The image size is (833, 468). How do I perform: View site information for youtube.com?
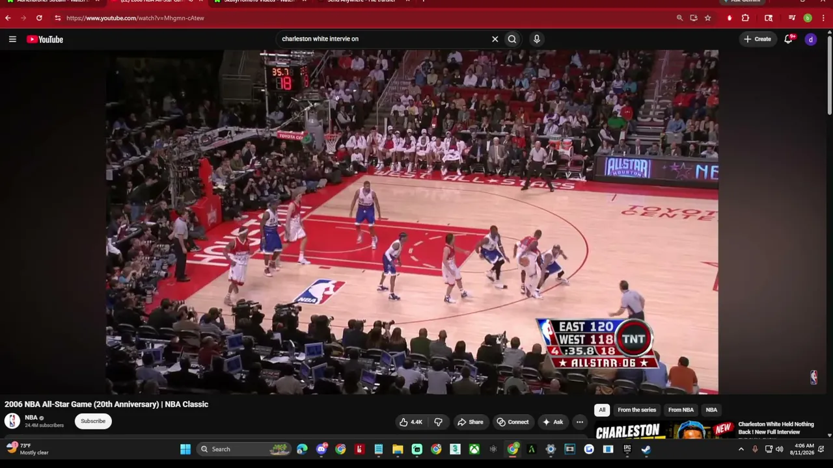click(57, 18)
